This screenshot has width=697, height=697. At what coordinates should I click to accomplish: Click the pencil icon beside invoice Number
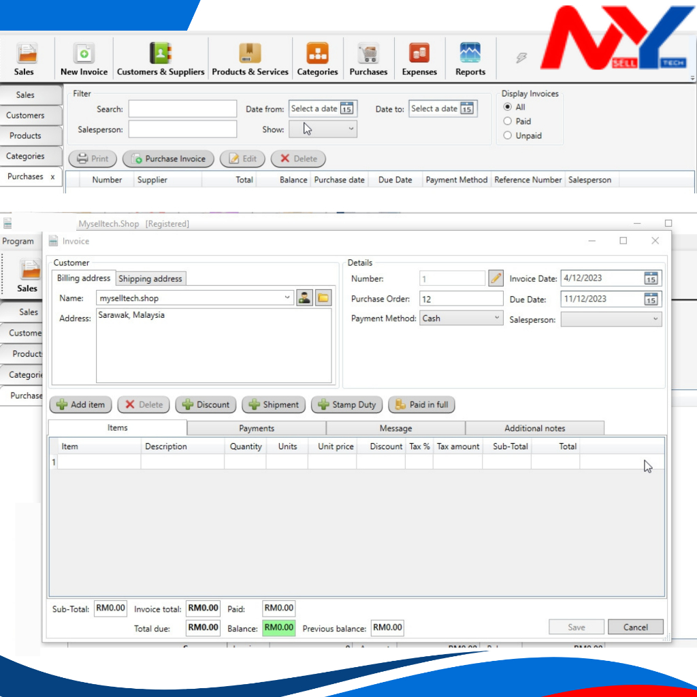click(x=496, y=278)
